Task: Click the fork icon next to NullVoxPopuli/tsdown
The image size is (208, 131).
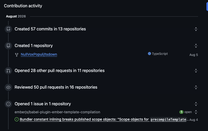Action: tap(17, 55)
